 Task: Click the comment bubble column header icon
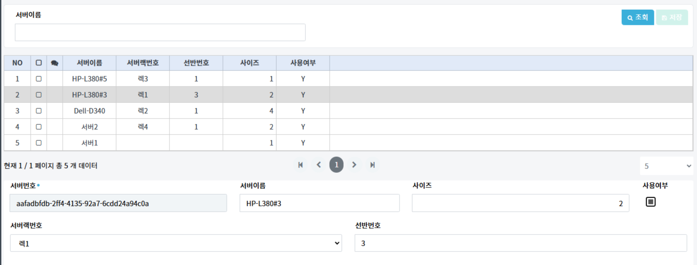(x=55, y=63)
